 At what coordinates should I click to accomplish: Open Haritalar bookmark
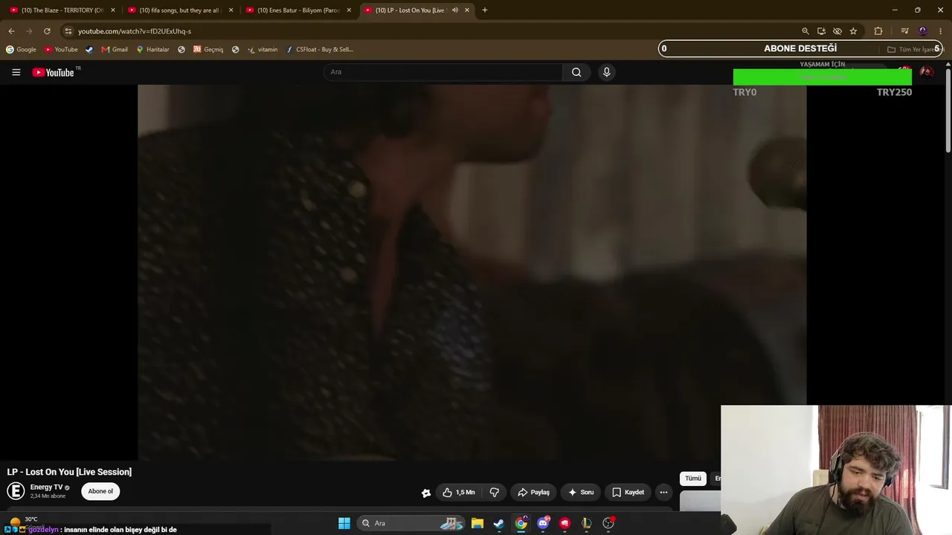point(152,50)
